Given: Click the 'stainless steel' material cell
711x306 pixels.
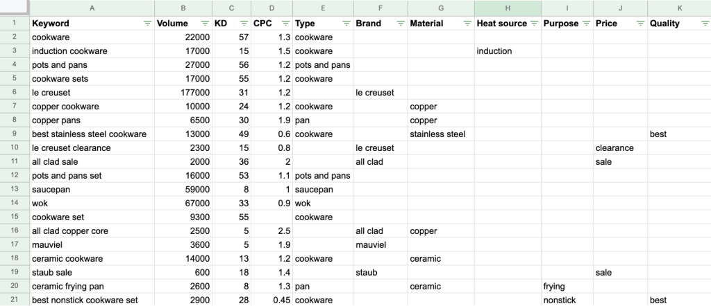Looking at the screenshot, I should click(437, 134).
